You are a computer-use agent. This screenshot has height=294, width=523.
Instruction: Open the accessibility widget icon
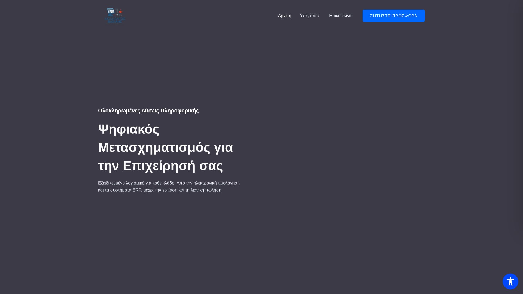(510, 281)
